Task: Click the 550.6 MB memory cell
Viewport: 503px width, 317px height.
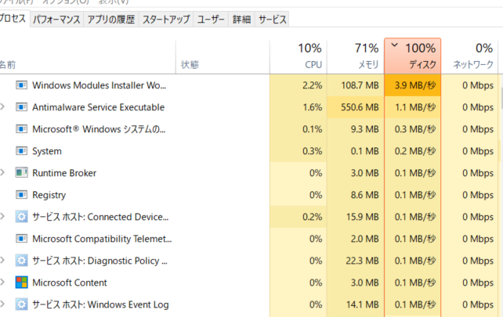Action: pos(356,107)
